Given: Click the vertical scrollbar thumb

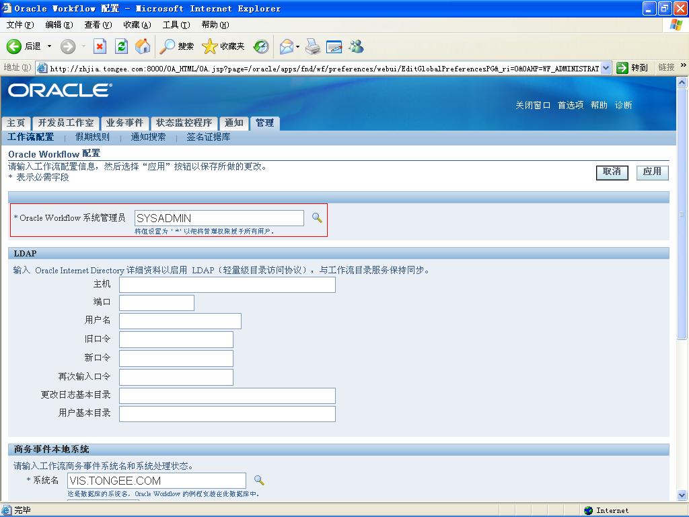Looking at the screenshot, I should click(x=682, y=214).
